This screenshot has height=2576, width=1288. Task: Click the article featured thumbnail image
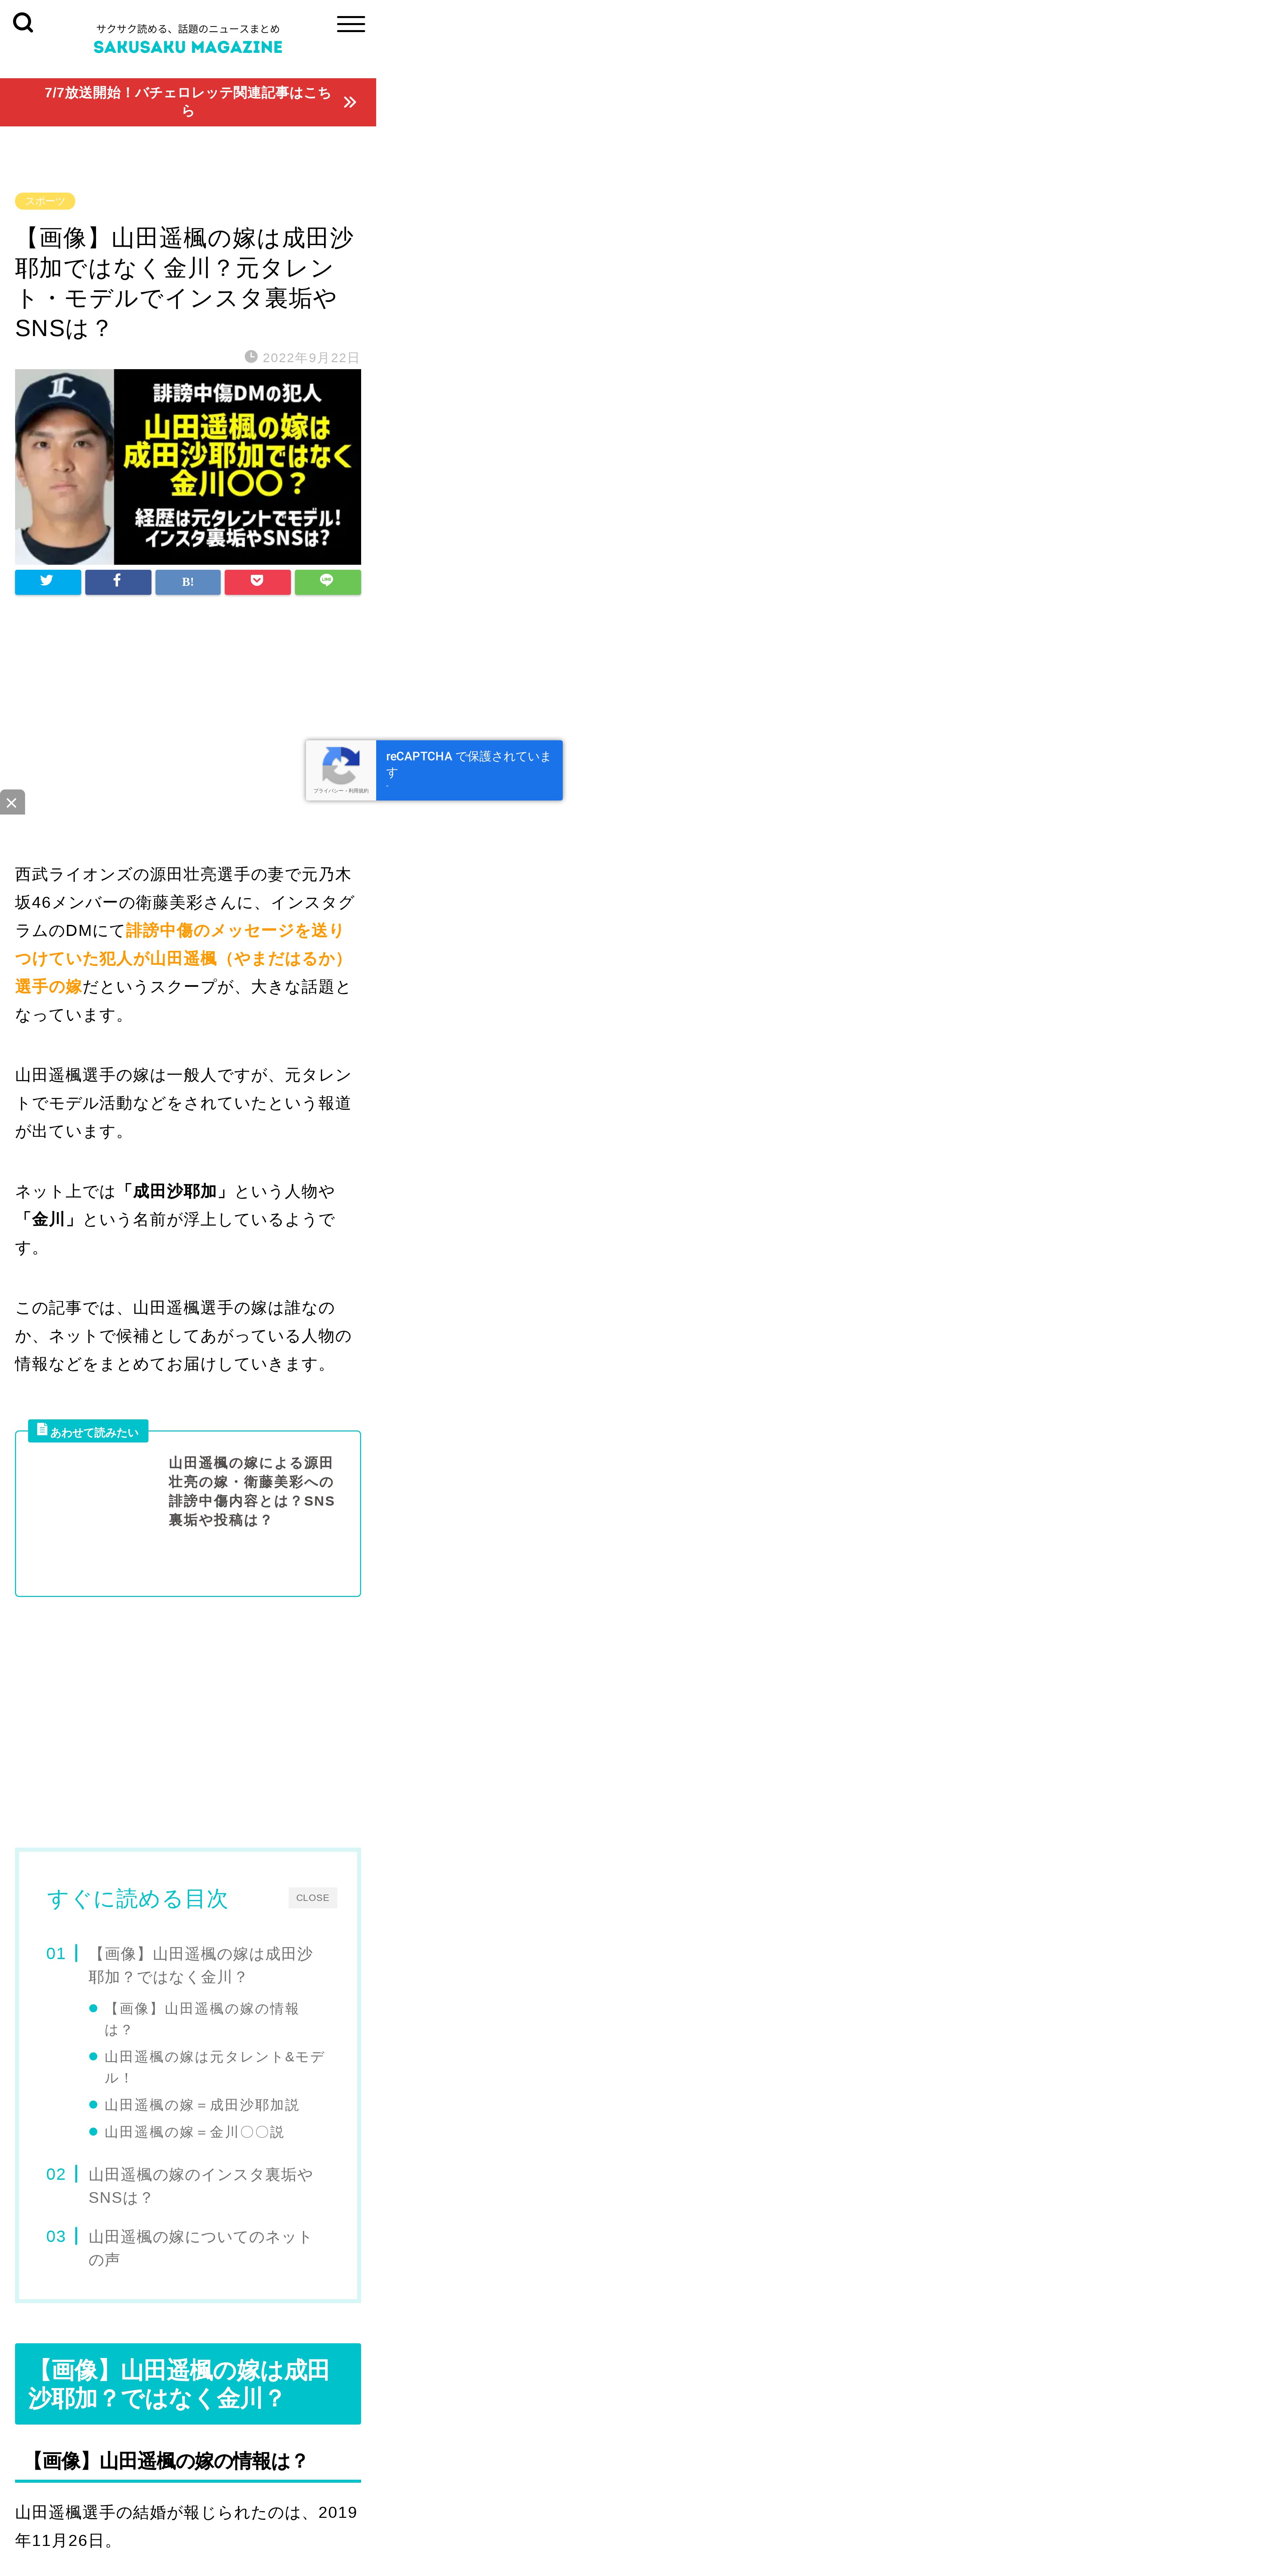coord(188,467)
